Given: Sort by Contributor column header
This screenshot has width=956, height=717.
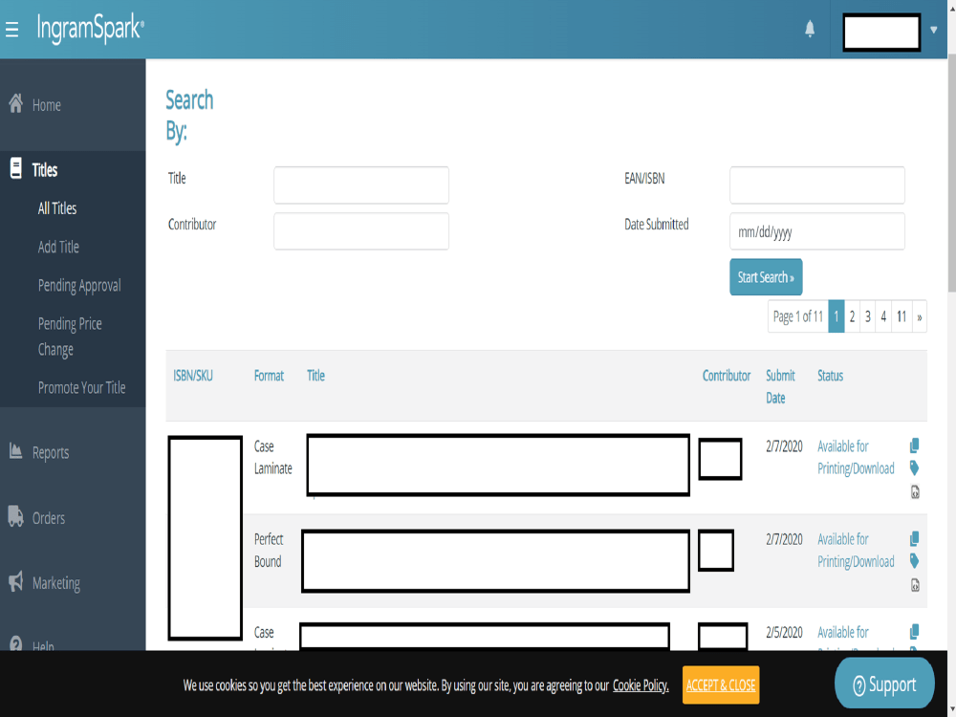Looking at the screenshot, I should pos(727,376).
